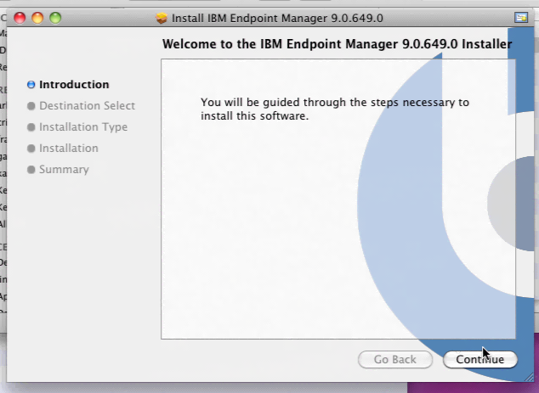Click the installer package icon in title bar
Screen dimensions: 539x393
point(162,18)
